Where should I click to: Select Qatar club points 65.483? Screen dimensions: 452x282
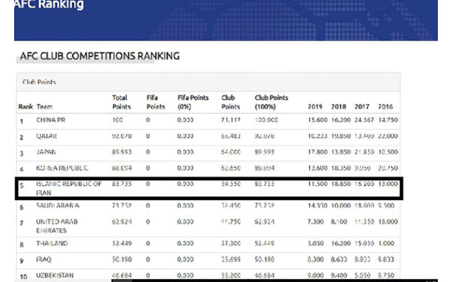coord(231,136)
